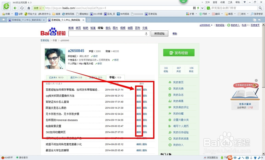Select the 草稿 (15) tab
Image resolution: width=265 pixels, height=160 pixels.
pyautogui.click(x=115, y=77)
